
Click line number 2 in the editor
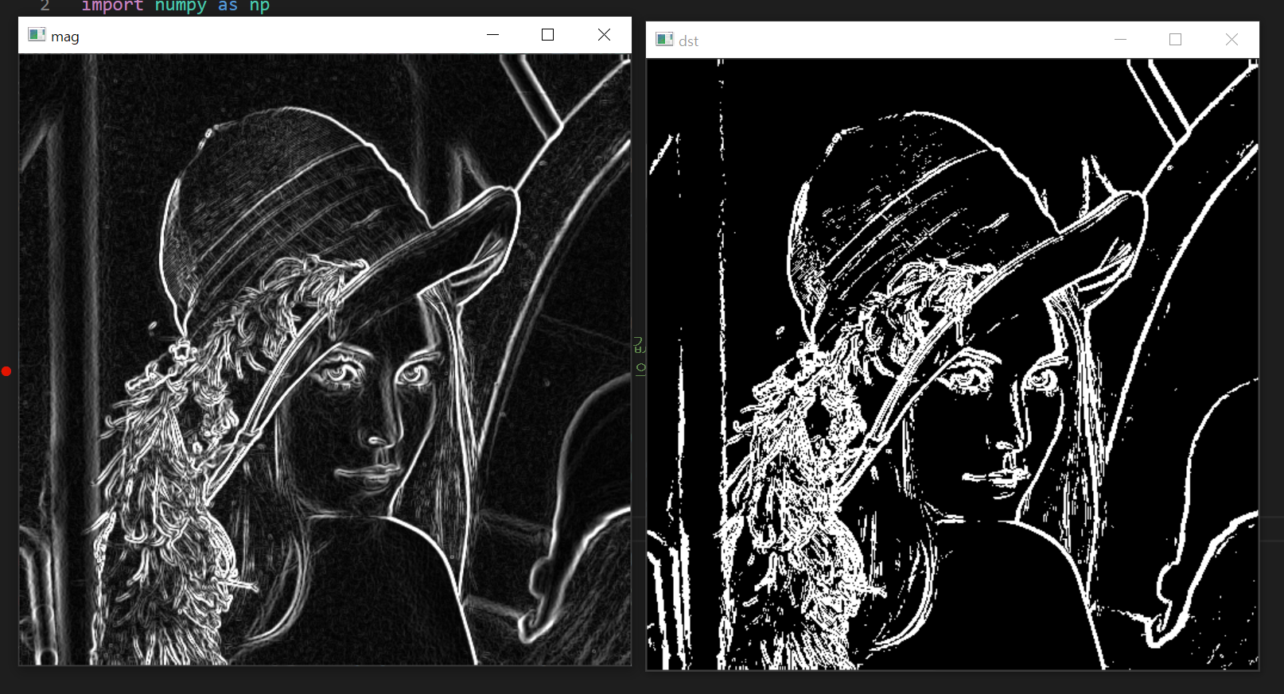coord(45,6)
